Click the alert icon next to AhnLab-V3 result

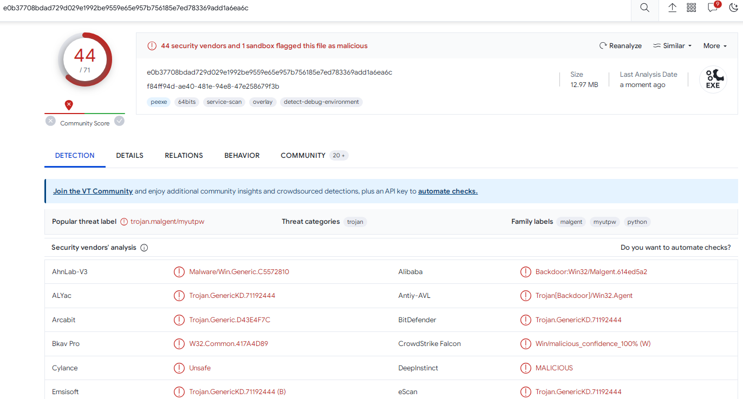tap(179, 272)
